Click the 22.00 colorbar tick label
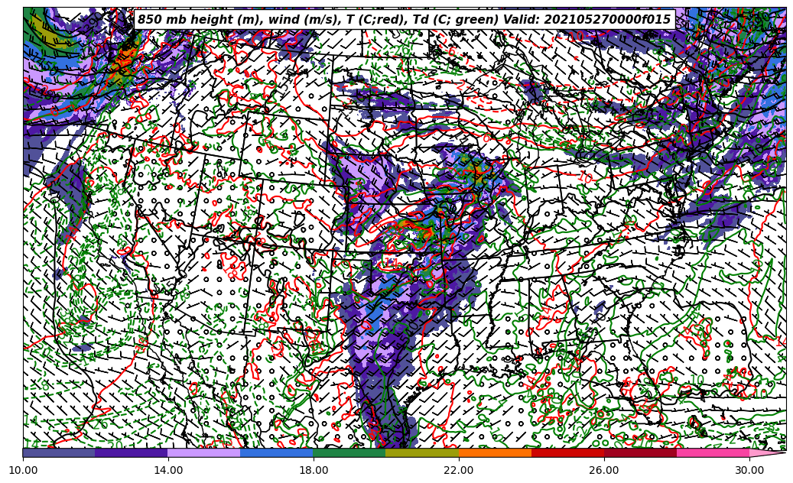This screenshot has height=483, width=793. 459,471
